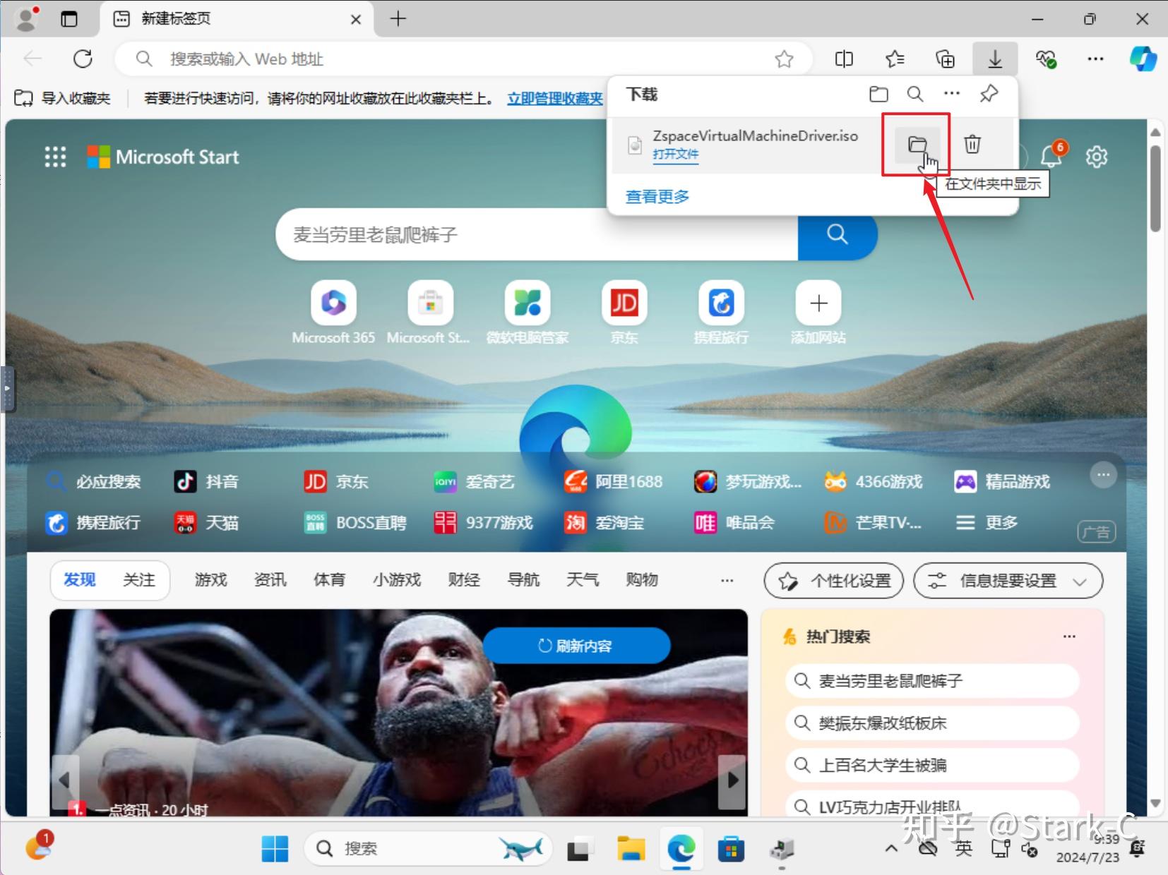Open the 天气 category tab
Image resolution: width=1168 pixels, height=875 pixels.
[583, 580]
